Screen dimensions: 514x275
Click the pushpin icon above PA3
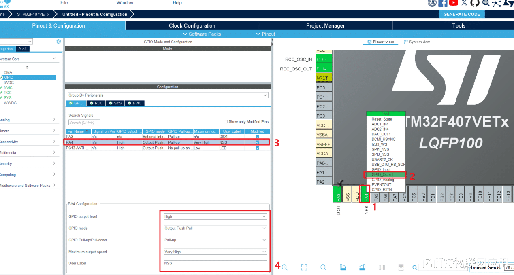pos(340,183)
